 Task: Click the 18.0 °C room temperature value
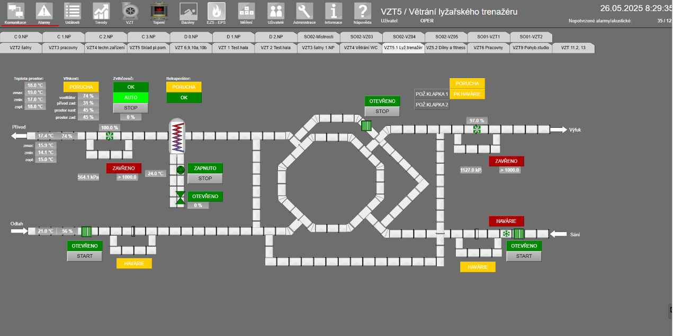pos(35,85)
